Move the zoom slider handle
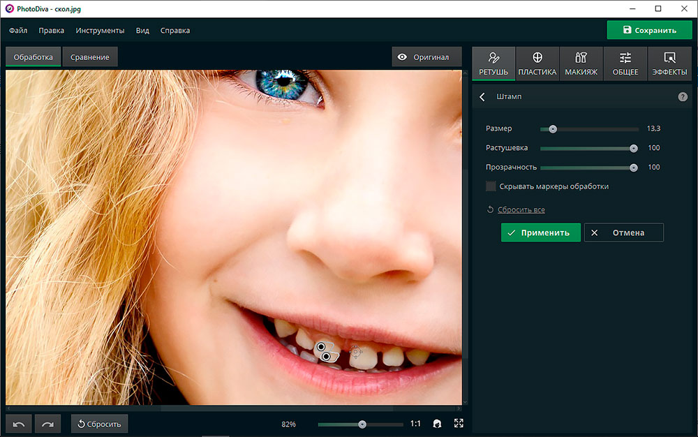Viewport: 698px width, 437px height. click(362, 424)
